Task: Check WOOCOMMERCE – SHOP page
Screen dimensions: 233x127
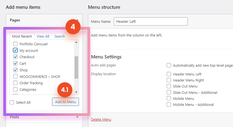Action: tap(15, 76)
